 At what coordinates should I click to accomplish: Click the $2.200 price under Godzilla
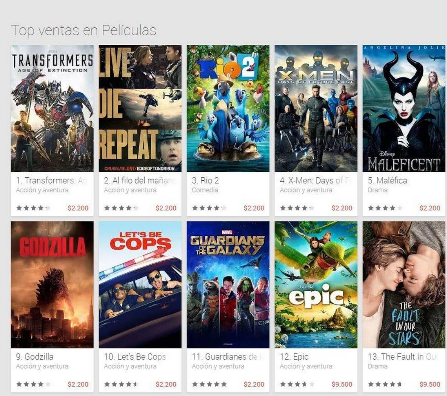tap(78, 384)
